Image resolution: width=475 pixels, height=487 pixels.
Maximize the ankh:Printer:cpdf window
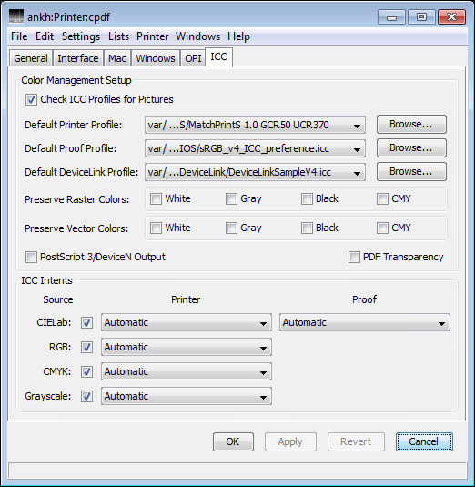click(x=421, y=16)
